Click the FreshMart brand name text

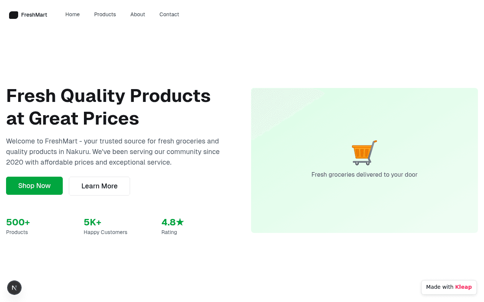(x=34, y=15)
